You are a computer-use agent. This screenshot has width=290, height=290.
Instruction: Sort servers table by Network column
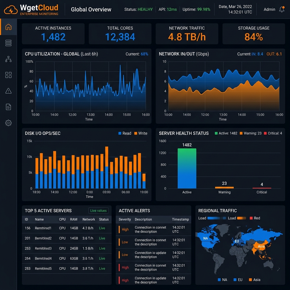point(89,219)
